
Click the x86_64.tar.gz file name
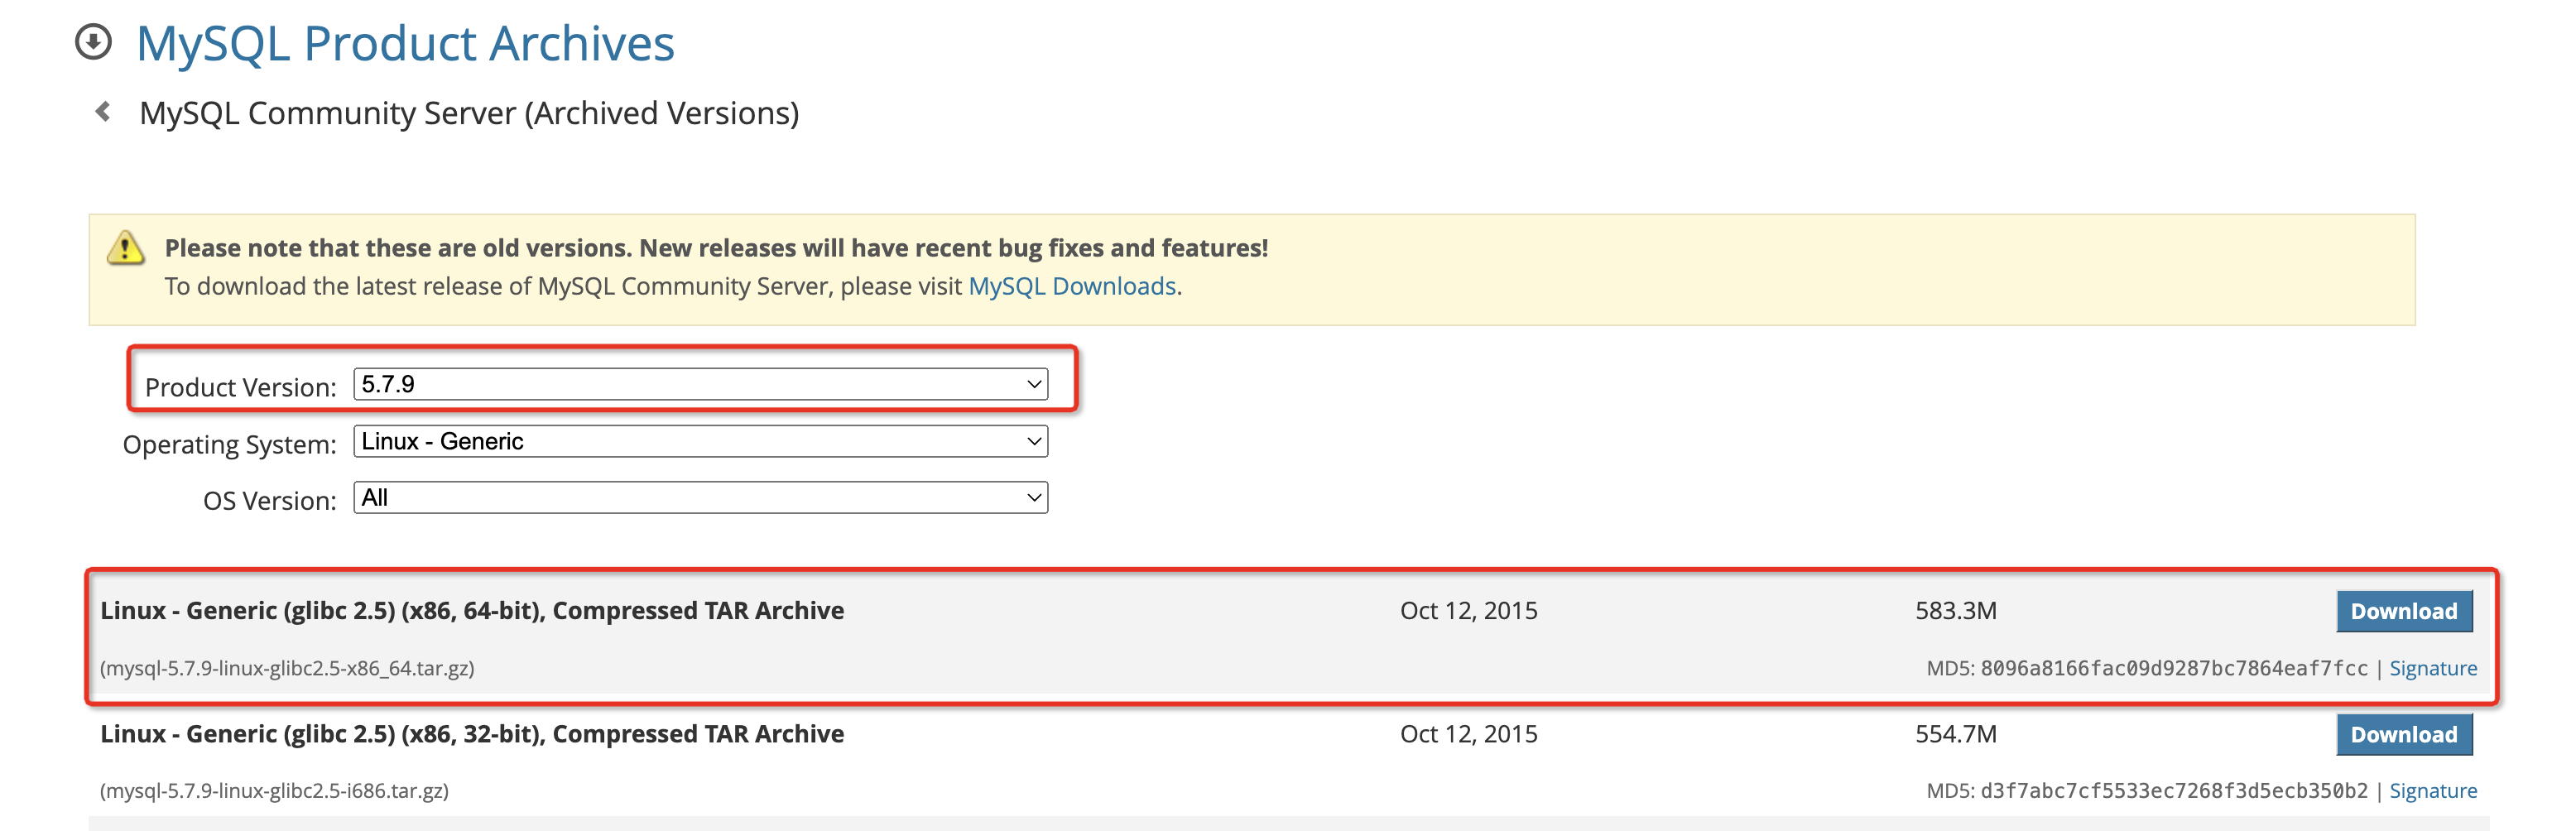point(287,668)
